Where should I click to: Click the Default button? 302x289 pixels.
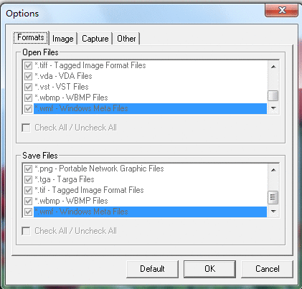(x=152, y=269)
